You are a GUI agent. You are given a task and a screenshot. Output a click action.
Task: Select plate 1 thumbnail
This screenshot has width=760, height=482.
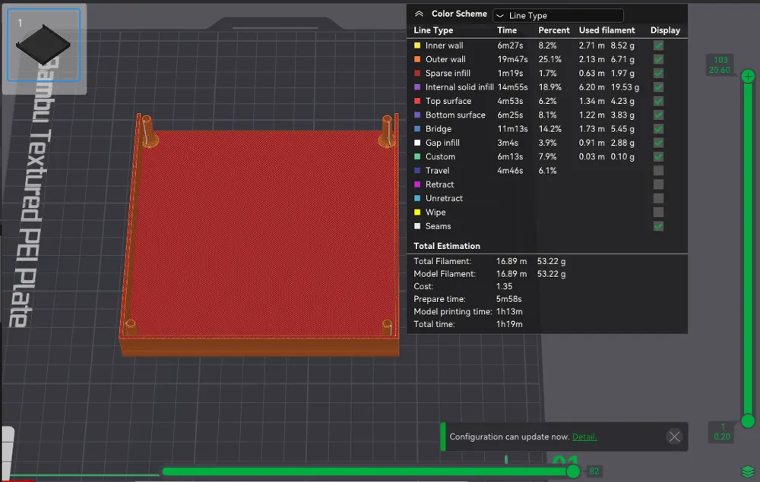43,45
